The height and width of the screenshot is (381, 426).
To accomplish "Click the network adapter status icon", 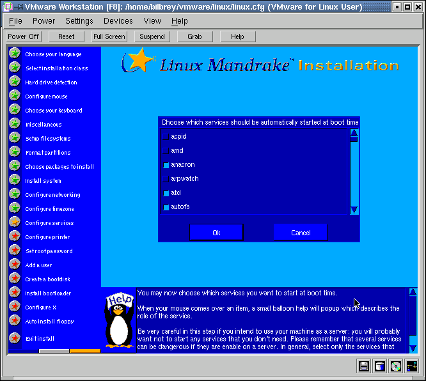I will click(x=412, y=366).
